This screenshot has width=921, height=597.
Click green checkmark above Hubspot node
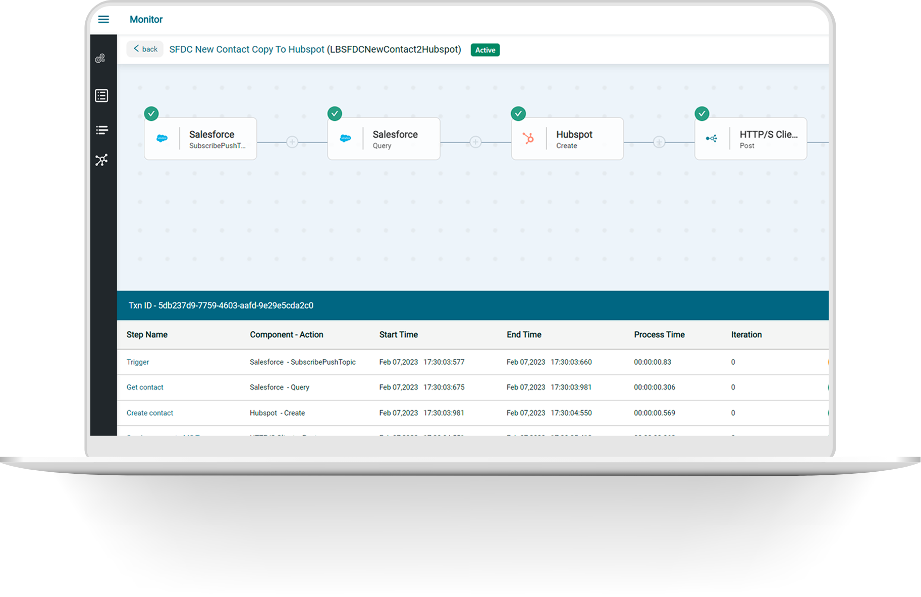pos(518,114)
